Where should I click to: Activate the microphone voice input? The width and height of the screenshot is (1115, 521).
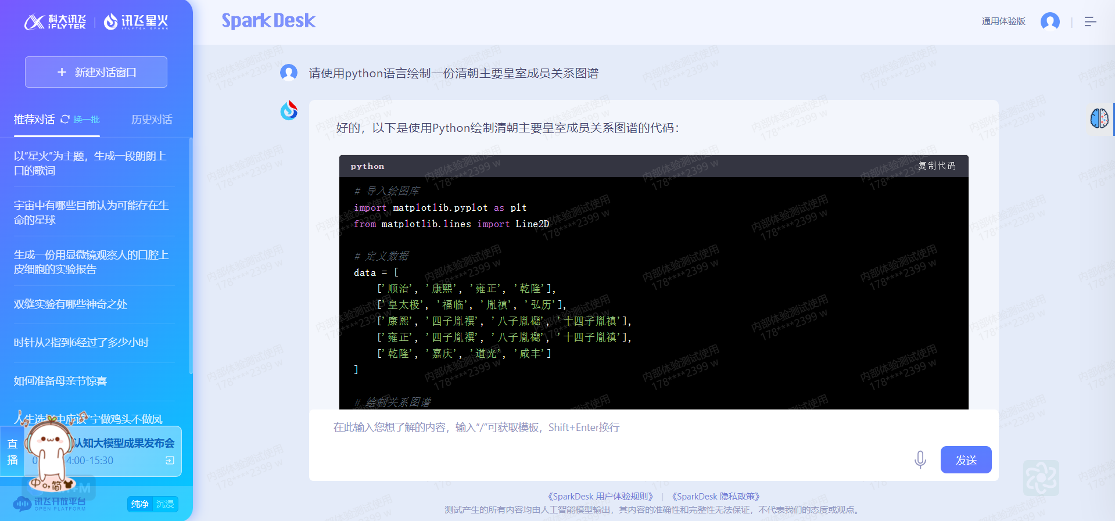click(x=920, y=460)
